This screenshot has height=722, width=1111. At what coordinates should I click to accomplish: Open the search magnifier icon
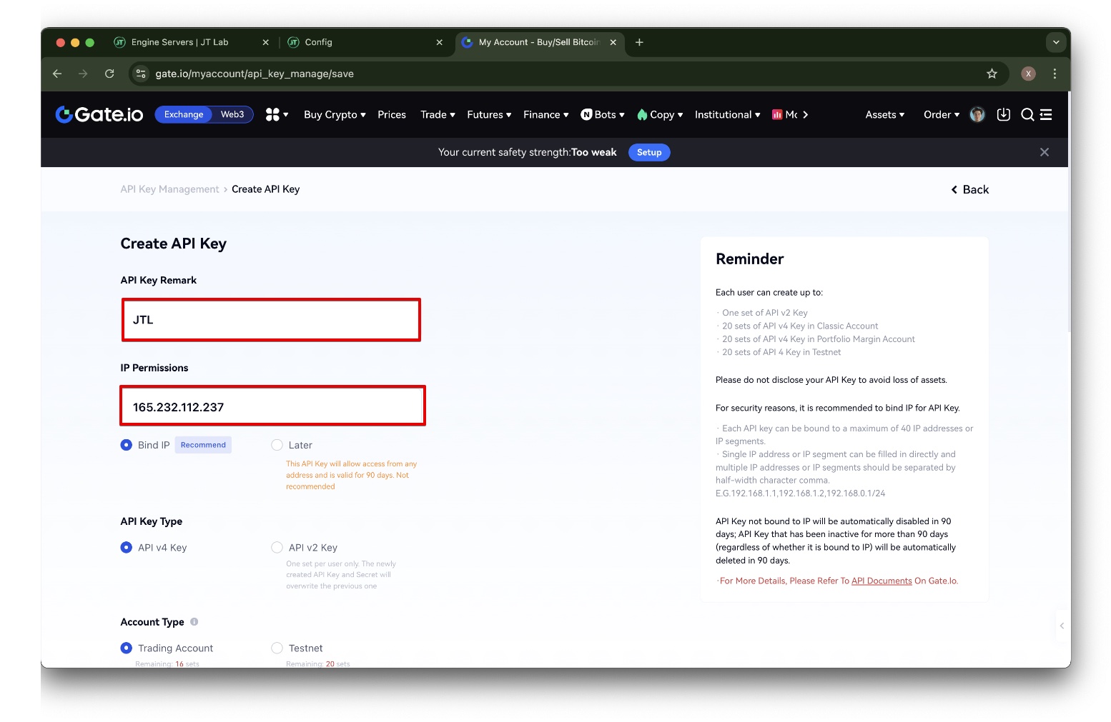pos(1027,114)
